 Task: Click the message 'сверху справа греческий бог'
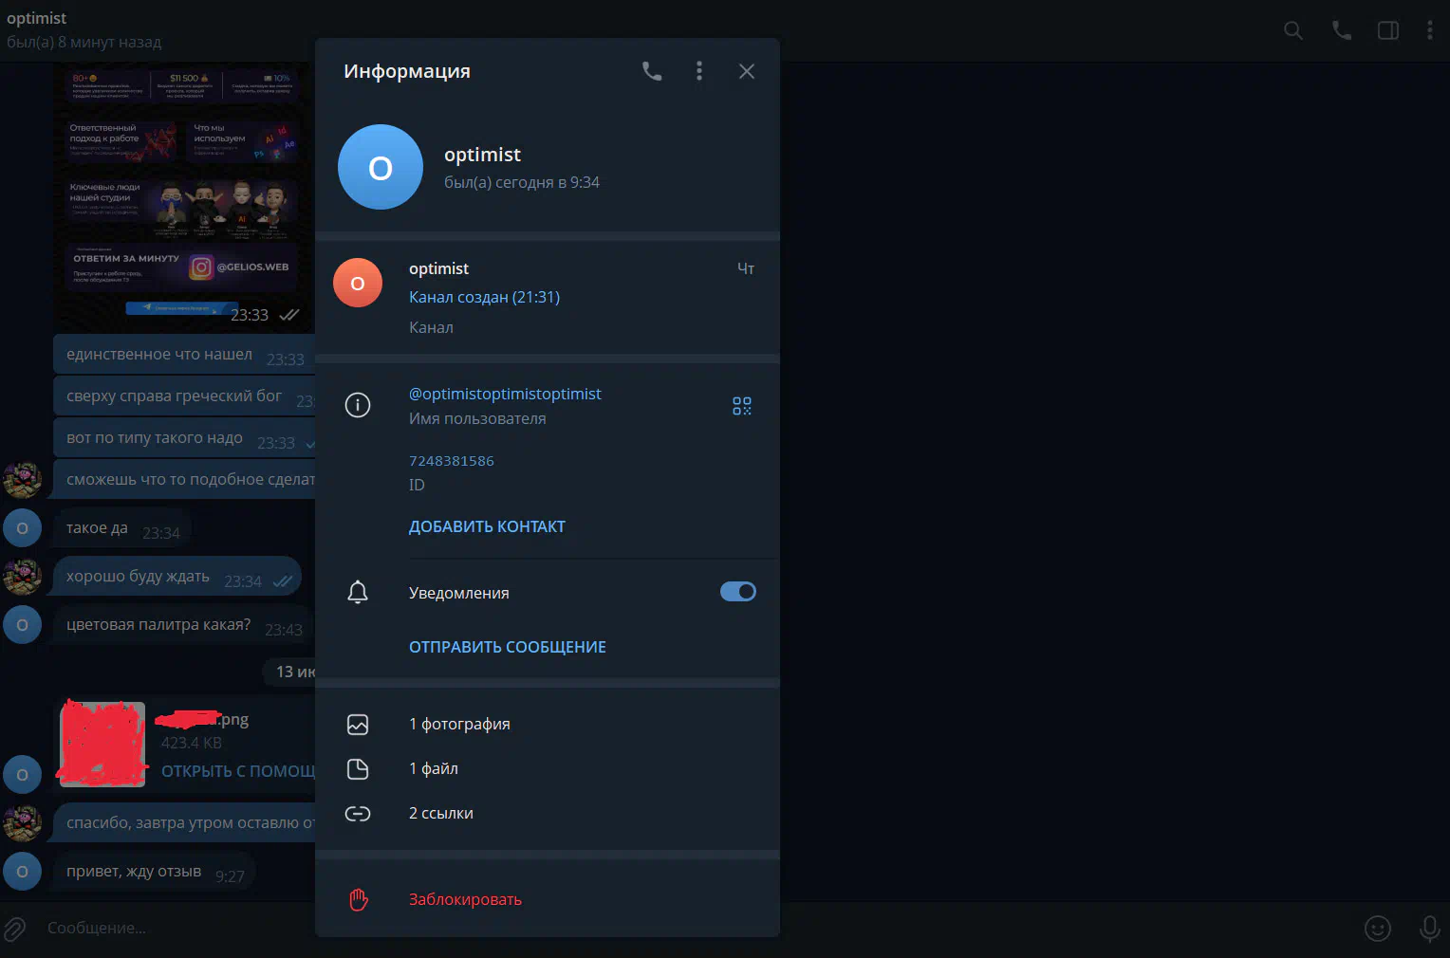[x=184, y=396]
